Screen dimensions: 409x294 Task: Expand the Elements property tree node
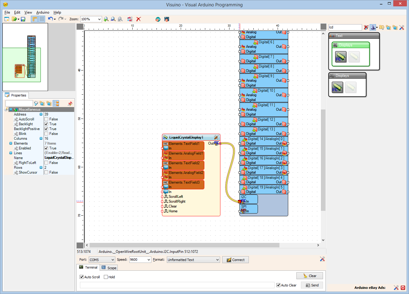pyautogui.click(x=11, y=143)
